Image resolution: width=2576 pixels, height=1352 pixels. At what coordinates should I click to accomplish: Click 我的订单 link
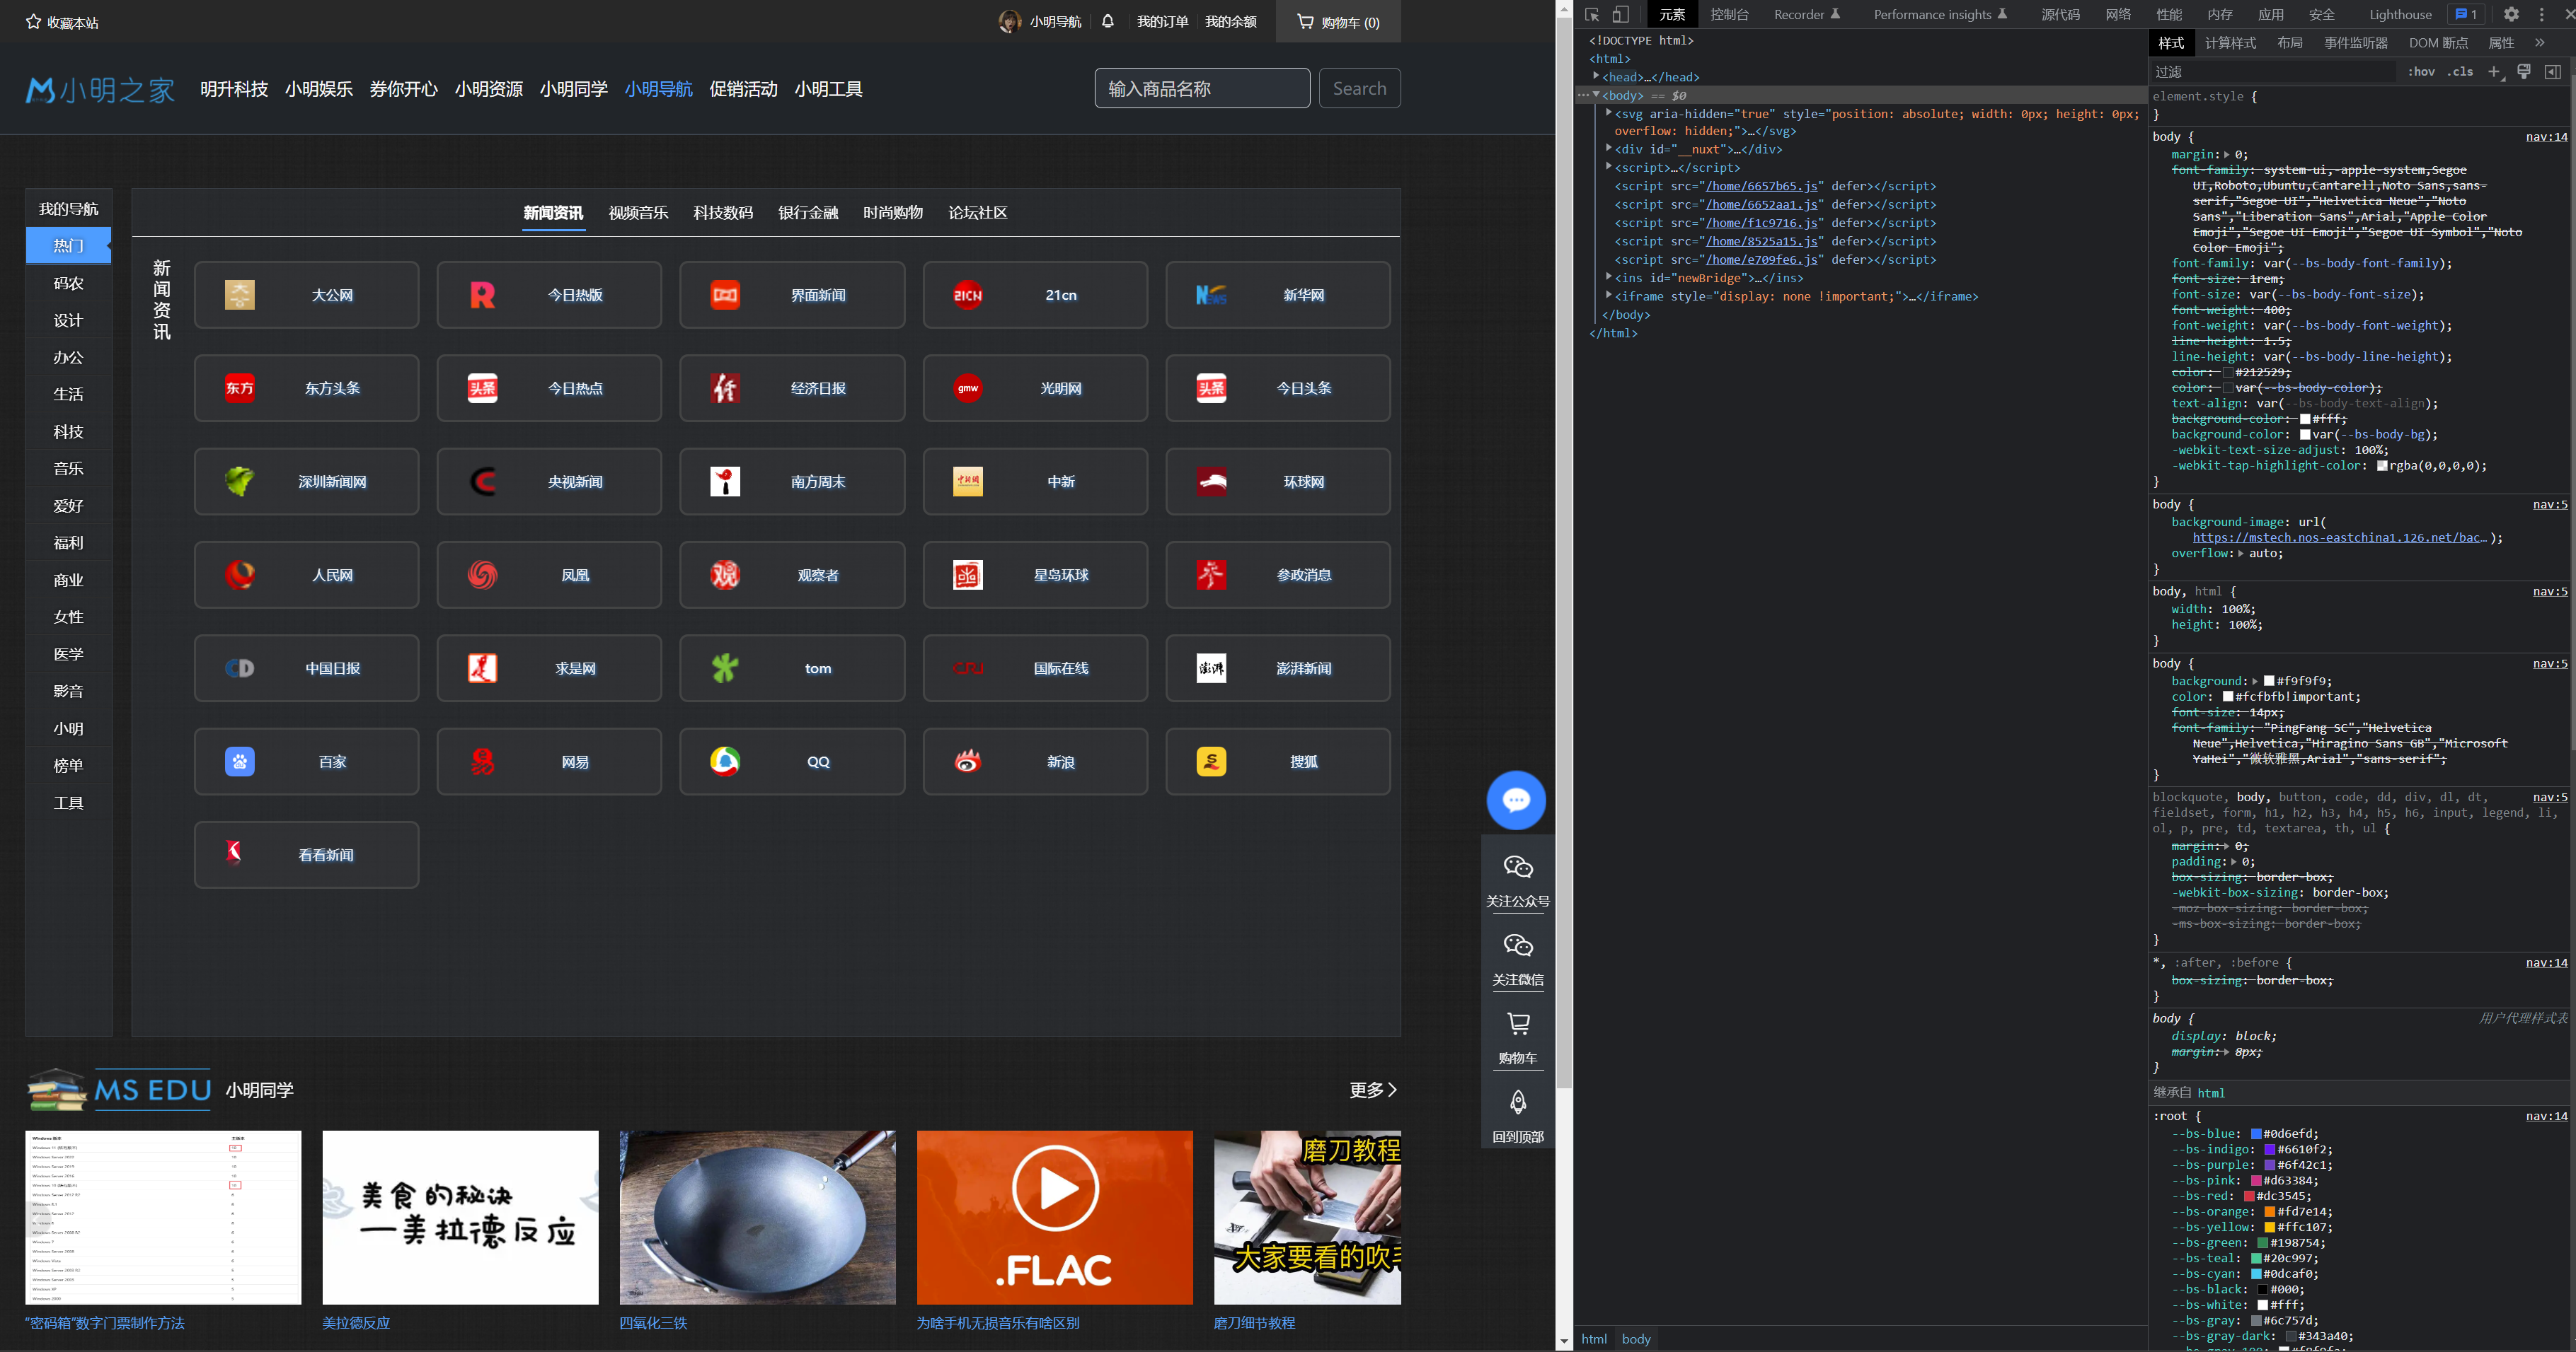(x=1162, y=21)
